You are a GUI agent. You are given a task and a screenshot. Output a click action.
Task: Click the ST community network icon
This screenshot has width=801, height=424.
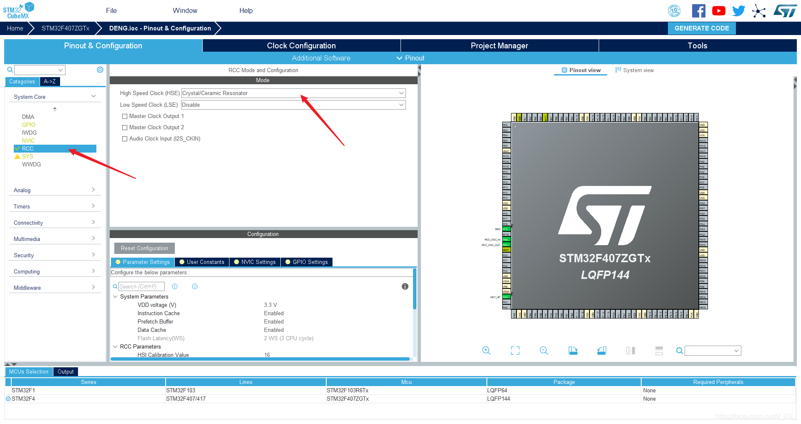point(759,11)
